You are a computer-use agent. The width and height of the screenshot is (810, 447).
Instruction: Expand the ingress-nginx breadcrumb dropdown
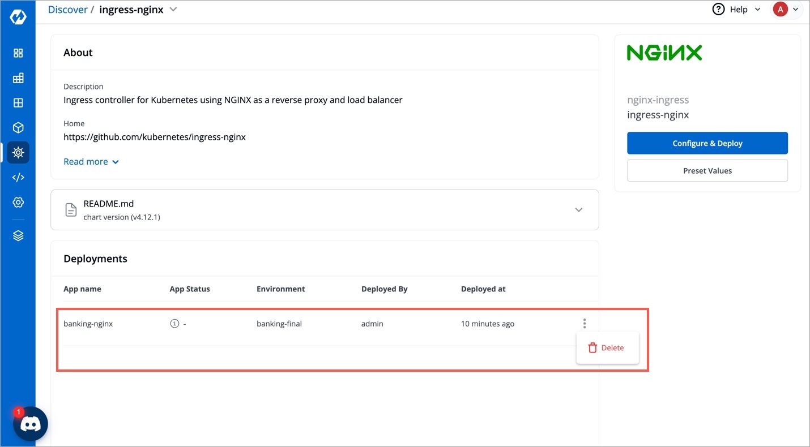[x=173, y=9]
